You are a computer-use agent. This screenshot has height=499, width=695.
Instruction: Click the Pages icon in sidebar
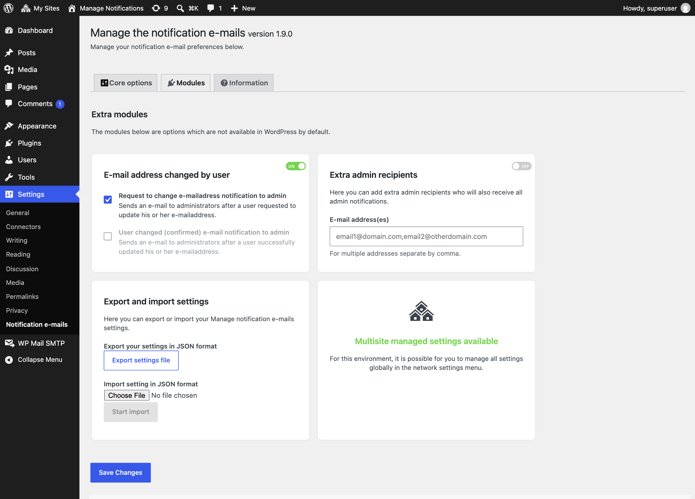[x=9, y=87]
